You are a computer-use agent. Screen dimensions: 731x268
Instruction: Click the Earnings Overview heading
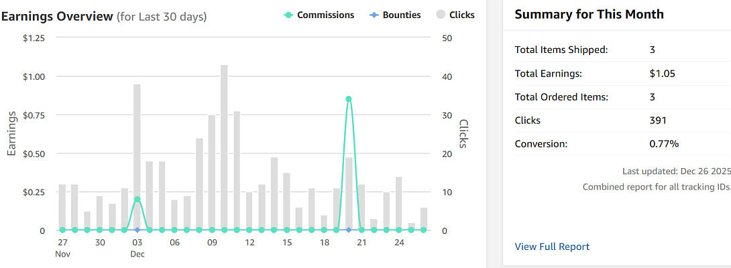(x=57, y=16)
